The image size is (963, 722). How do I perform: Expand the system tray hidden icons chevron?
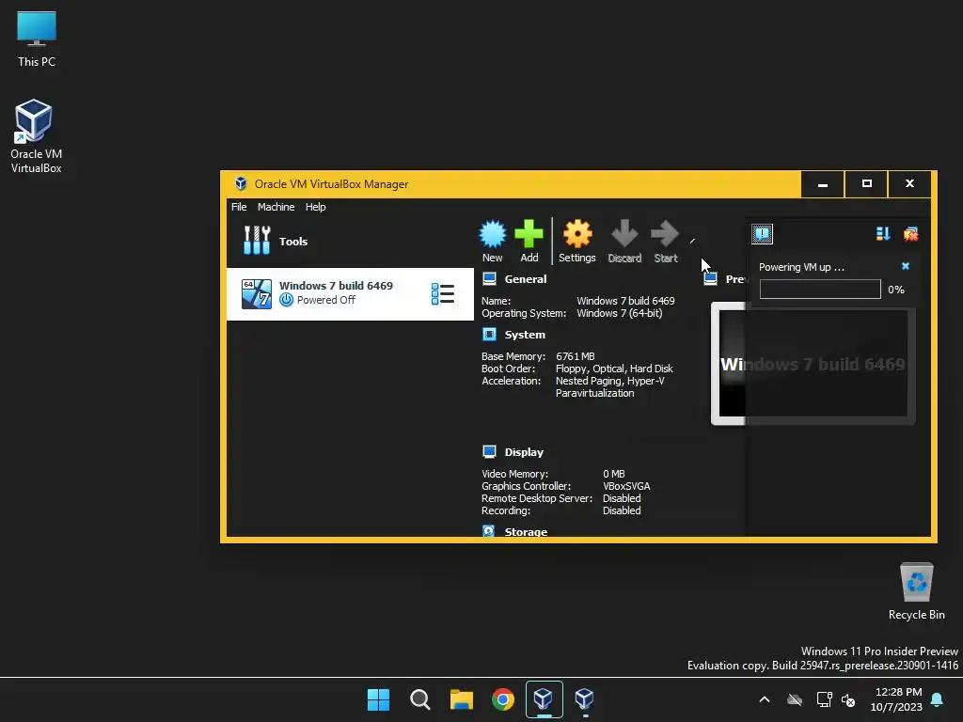pos(765,699)
